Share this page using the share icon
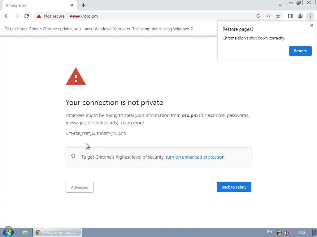 pos(268,16)
